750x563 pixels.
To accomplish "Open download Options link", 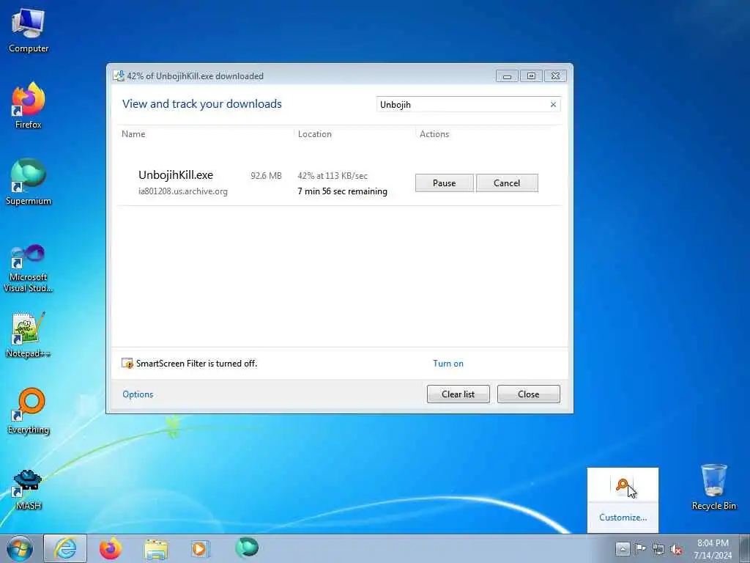I will [138, 394].
